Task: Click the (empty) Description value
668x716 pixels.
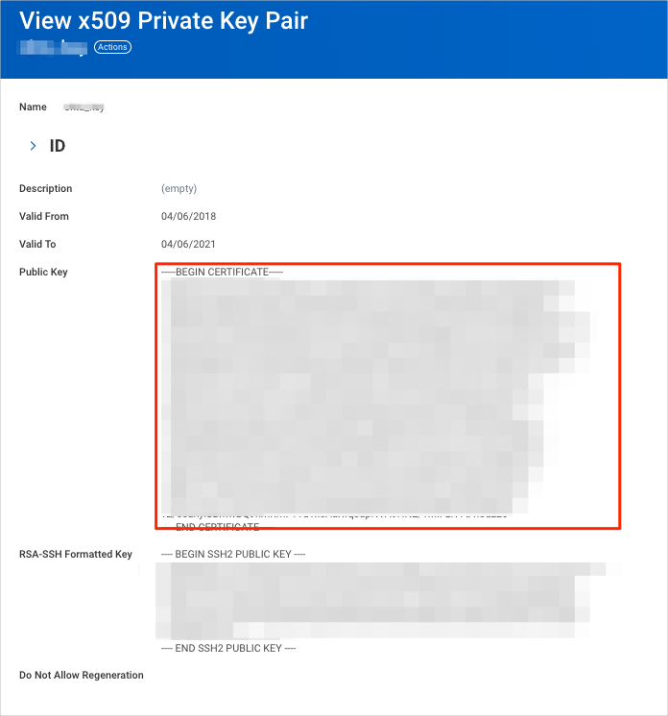Action: 179,189
